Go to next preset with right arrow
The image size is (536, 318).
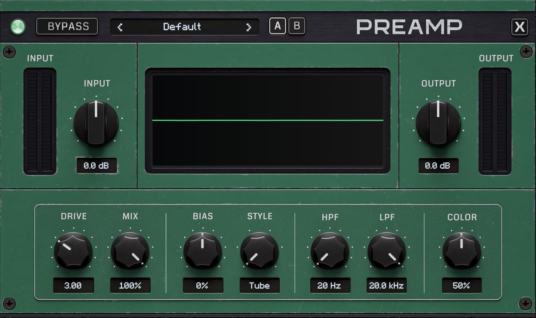point(249,27)
